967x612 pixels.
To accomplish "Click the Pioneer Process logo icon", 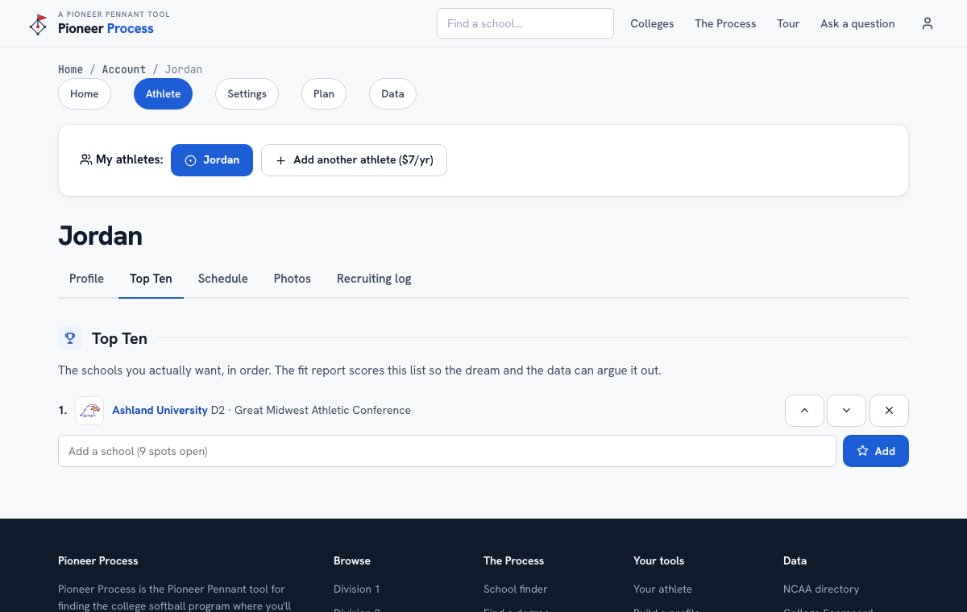I will coord(38,24).
